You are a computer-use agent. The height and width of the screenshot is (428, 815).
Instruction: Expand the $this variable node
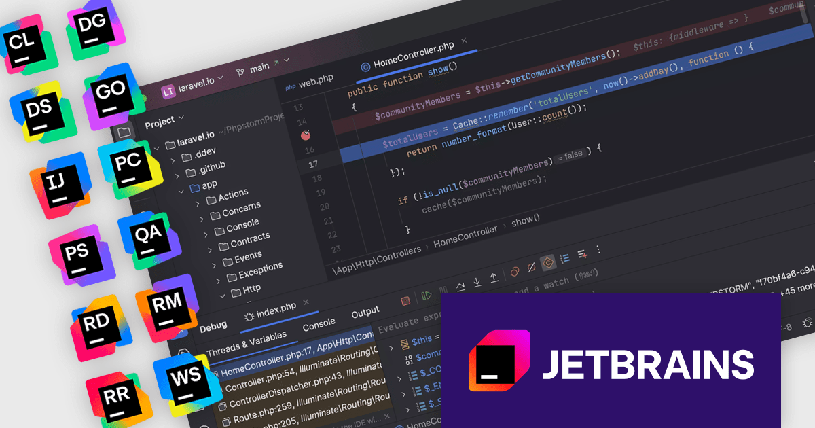pos(390,347)
